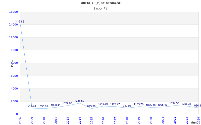The height and width of the screenshot is (125, 201).
Task: Select the 1075.18 data label
Action: click(150, 105)
